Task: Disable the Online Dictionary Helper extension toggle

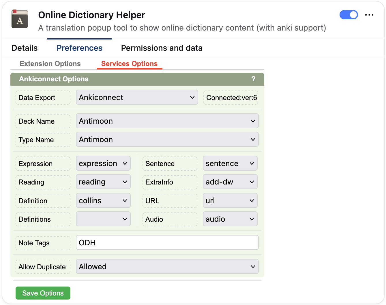Action: [x=348, y=15]
